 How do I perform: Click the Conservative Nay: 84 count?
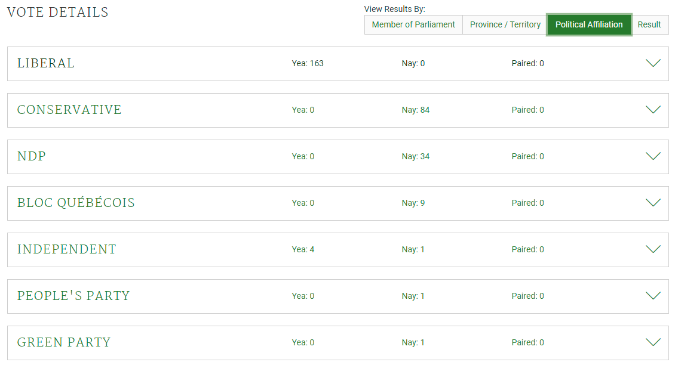(416, 110)
